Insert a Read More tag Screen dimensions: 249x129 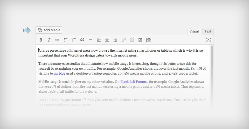click(140, 40)
